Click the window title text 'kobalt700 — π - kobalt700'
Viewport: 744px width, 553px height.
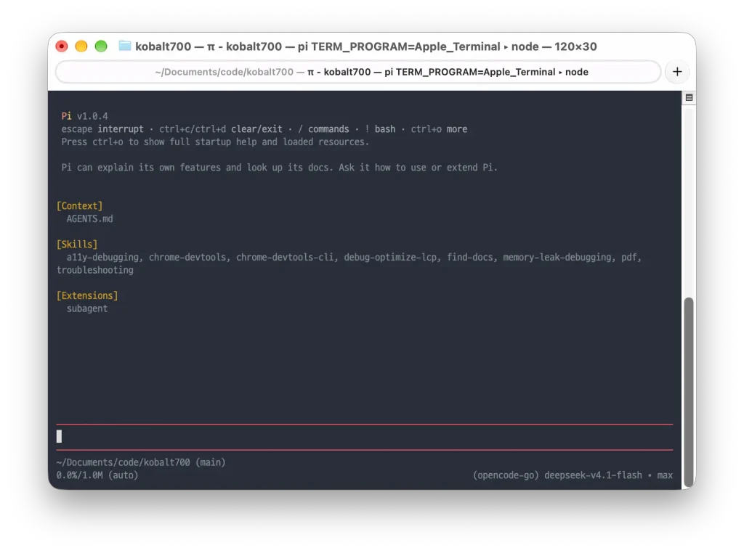click(209, 46)
